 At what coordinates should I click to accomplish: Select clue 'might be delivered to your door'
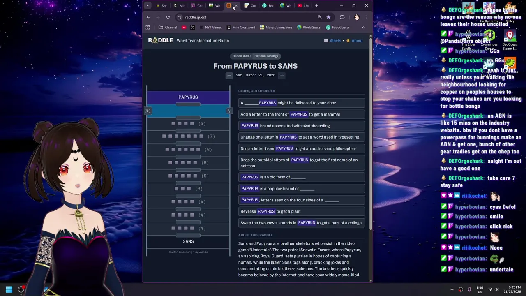[301, 103]
